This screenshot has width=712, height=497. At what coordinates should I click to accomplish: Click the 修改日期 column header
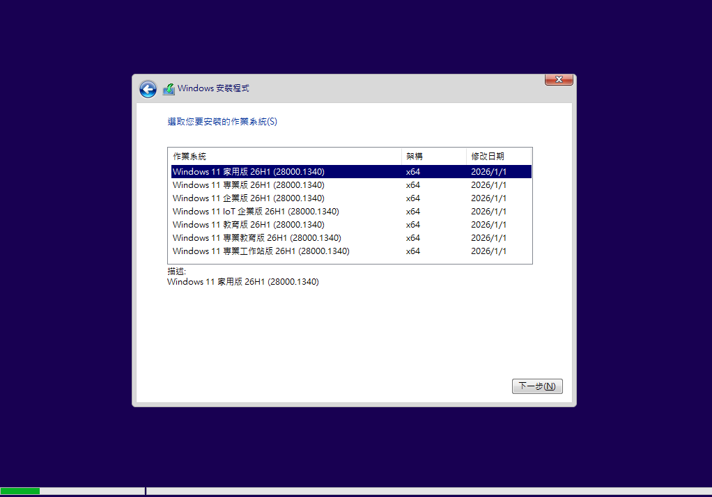coord(498,156)
